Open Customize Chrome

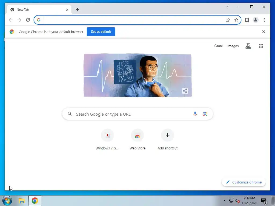point(244,182)
